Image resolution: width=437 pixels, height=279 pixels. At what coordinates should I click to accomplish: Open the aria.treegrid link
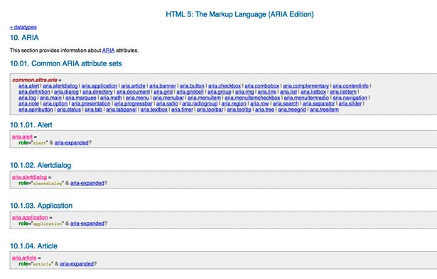click(x=292, y=110)
